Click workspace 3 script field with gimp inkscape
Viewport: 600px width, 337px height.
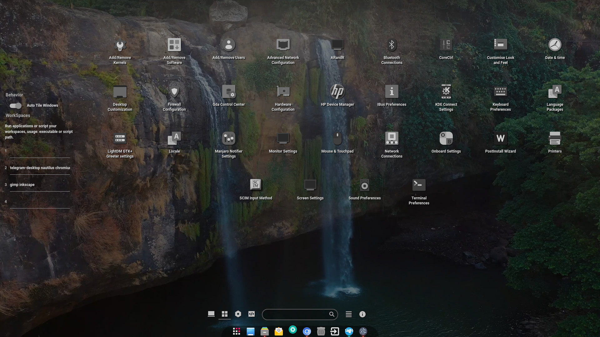(x=40, y=185)
